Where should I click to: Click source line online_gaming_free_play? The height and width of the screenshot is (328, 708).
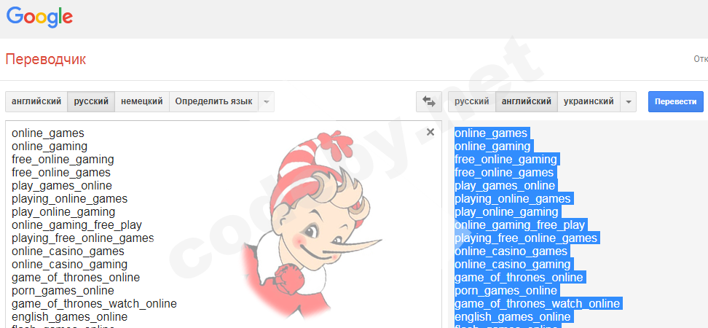tap(76, 225)
